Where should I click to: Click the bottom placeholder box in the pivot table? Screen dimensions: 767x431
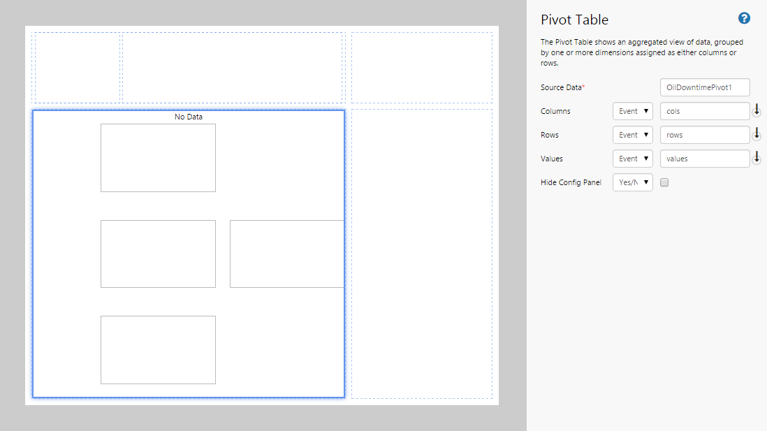point(158,349)
